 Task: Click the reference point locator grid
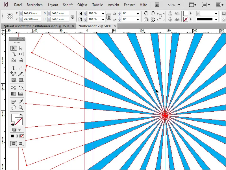point(10,16)
